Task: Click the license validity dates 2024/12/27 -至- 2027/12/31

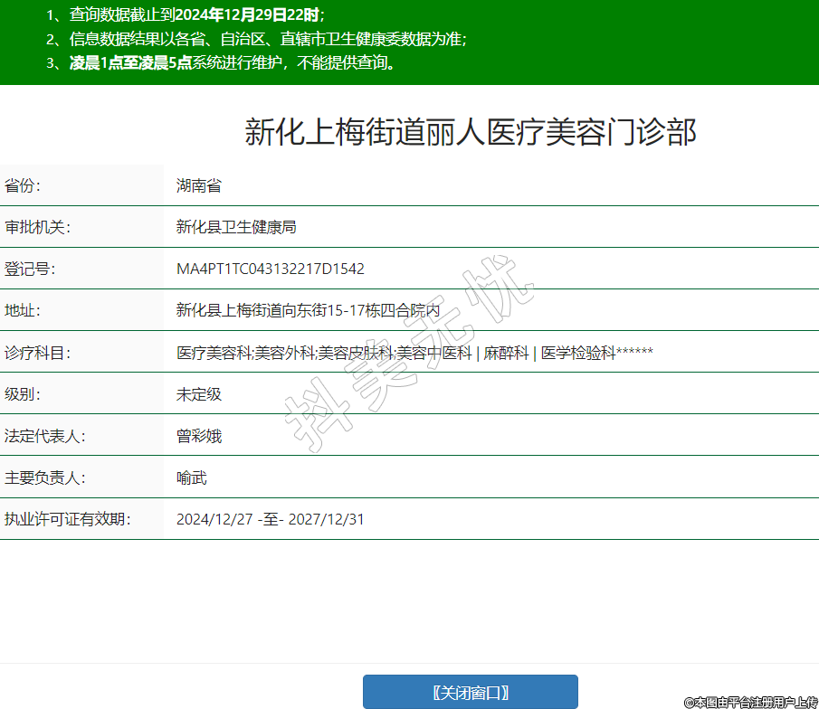Action: coord(270,519)
